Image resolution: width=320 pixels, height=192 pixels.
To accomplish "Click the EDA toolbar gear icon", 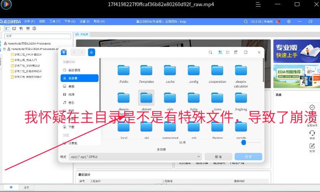I will [x=34, y=29].
